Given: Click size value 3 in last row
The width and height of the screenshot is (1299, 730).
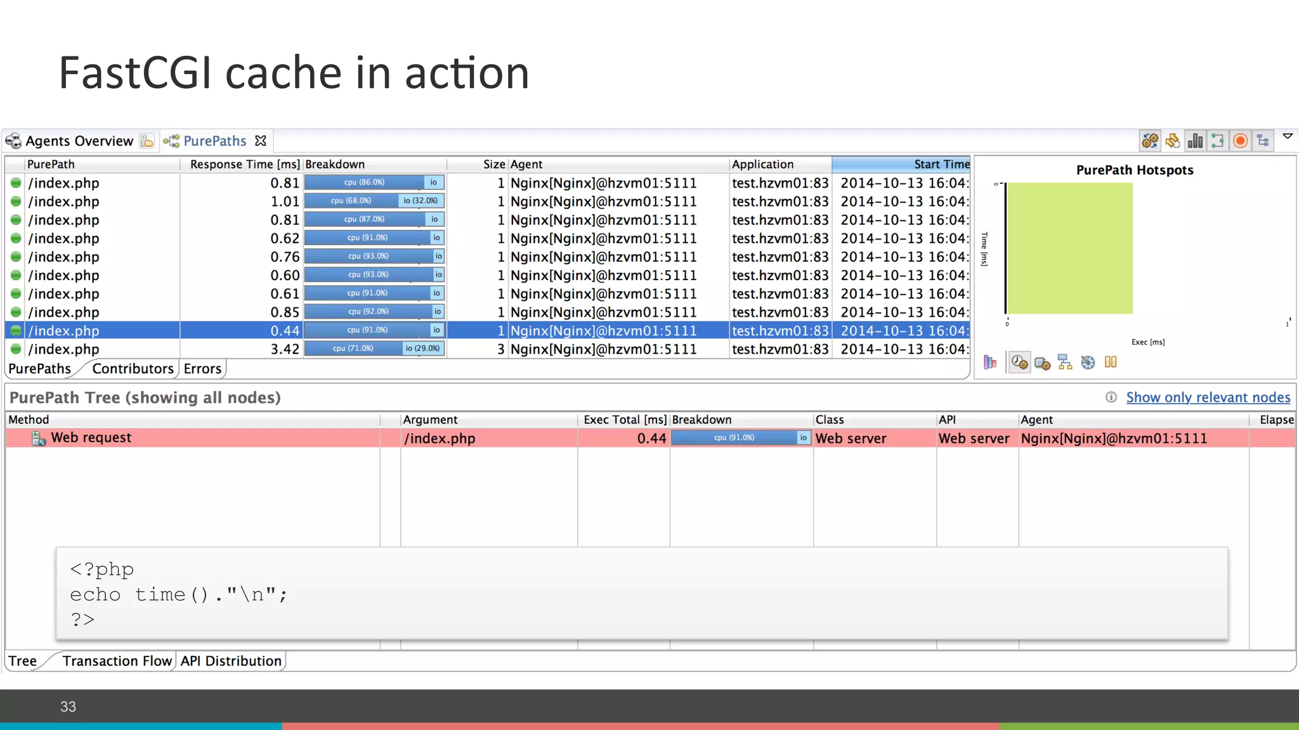Looking at the screenshot, I should pyautogui.click(x=500, y=349).
